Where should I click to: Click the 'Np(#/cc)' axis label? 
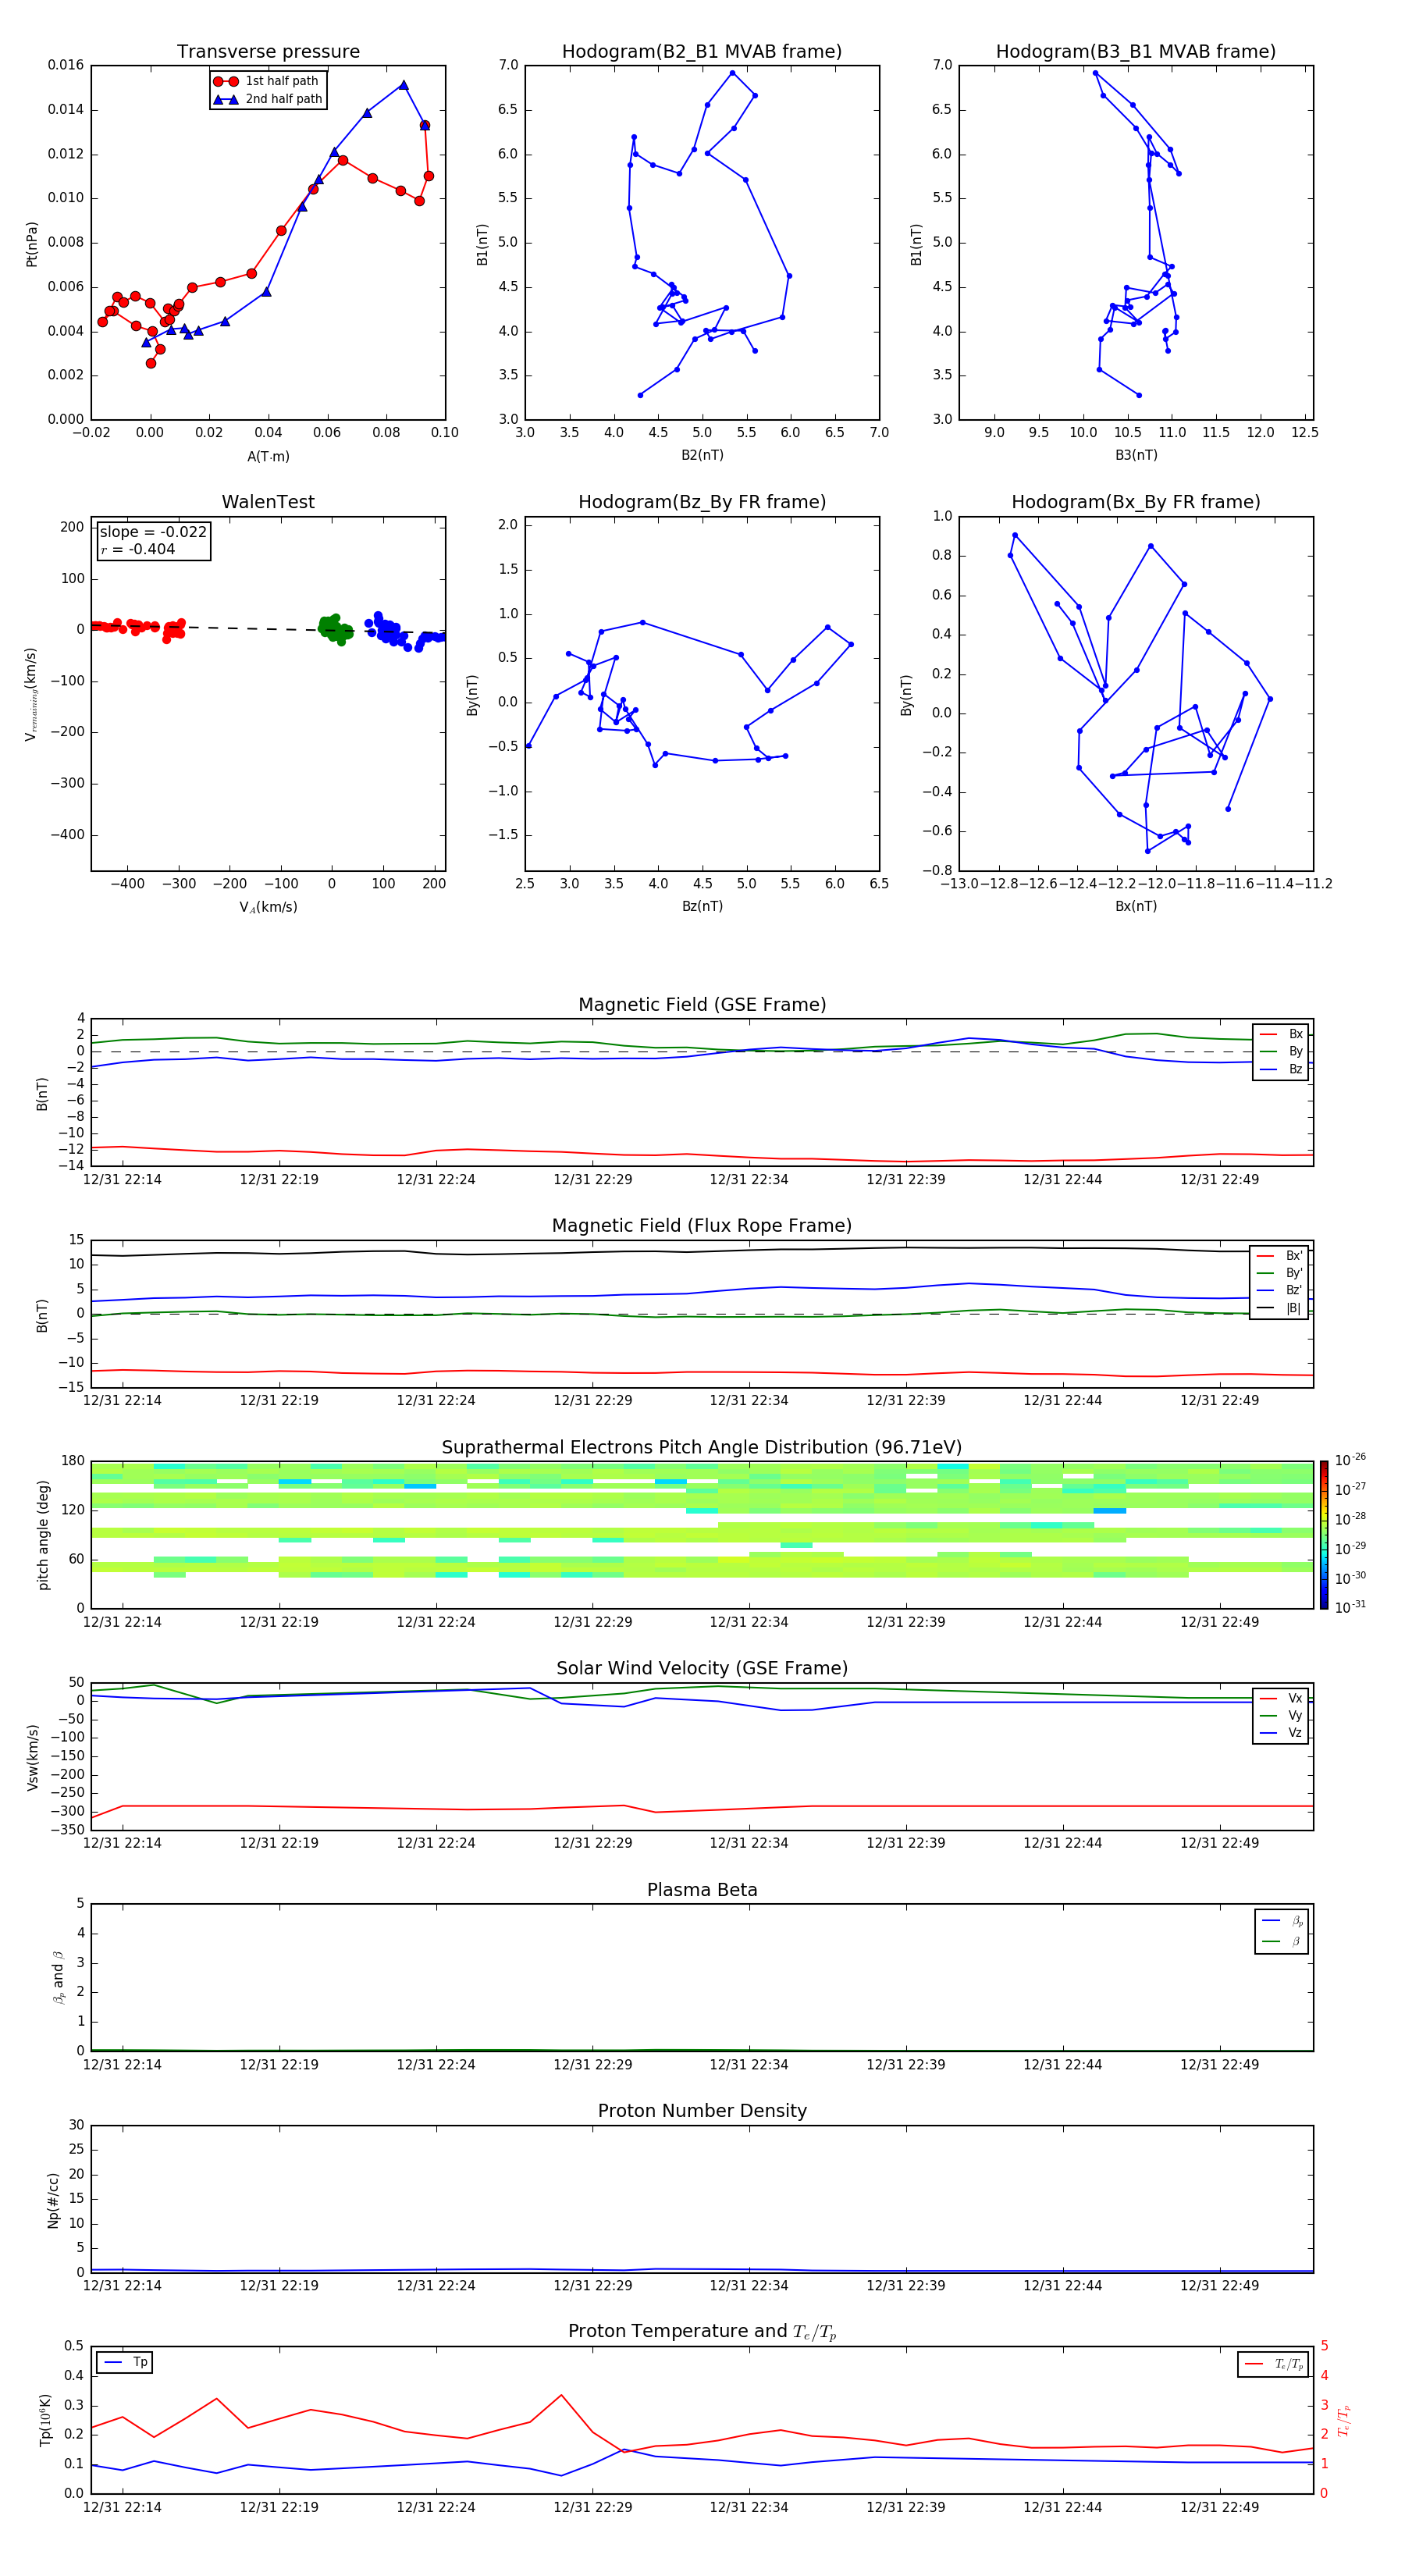[53, 2199]
